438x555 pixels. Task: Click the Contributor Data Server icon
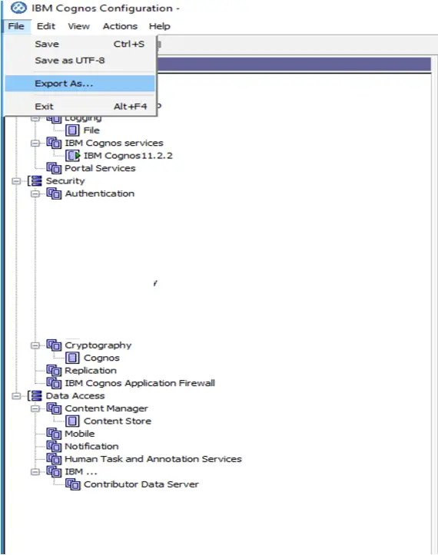coord(73,484)
